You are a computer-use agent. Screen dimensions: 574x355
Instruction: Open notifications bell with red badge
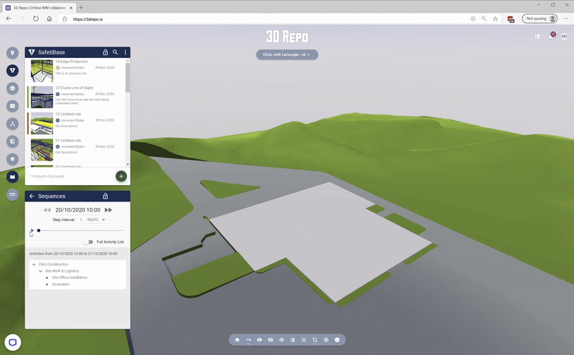click(552, 36)
